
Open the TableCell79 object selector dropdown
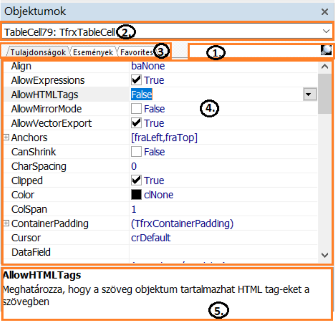(x=326, y=31)
